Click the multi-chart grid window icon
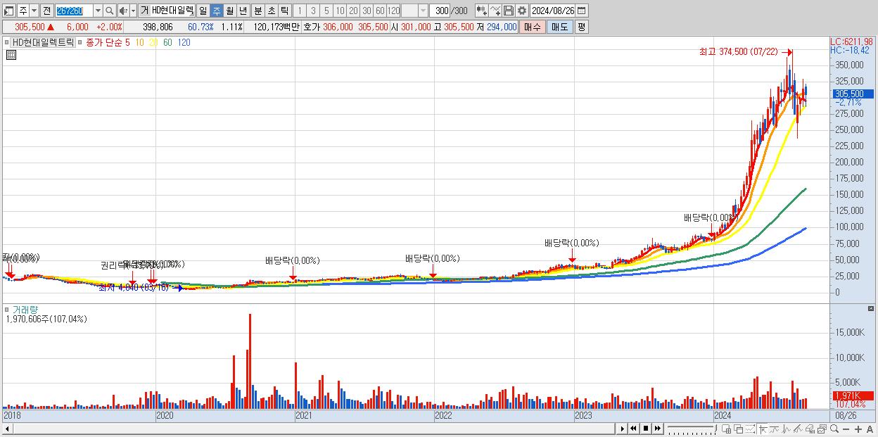The width and height of the screenshot is (878, 437). click(x=727, y=429)
